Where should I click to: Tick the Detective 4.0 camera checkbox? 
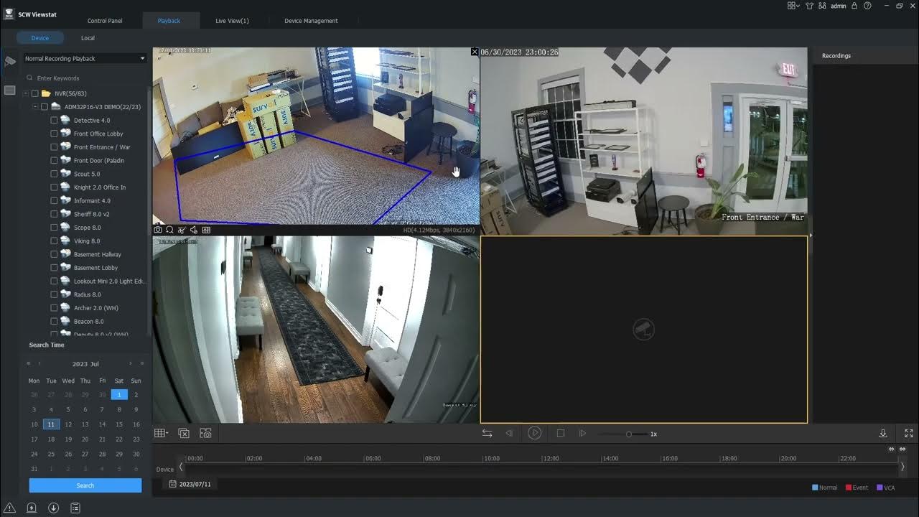click(x=54, y=120)
